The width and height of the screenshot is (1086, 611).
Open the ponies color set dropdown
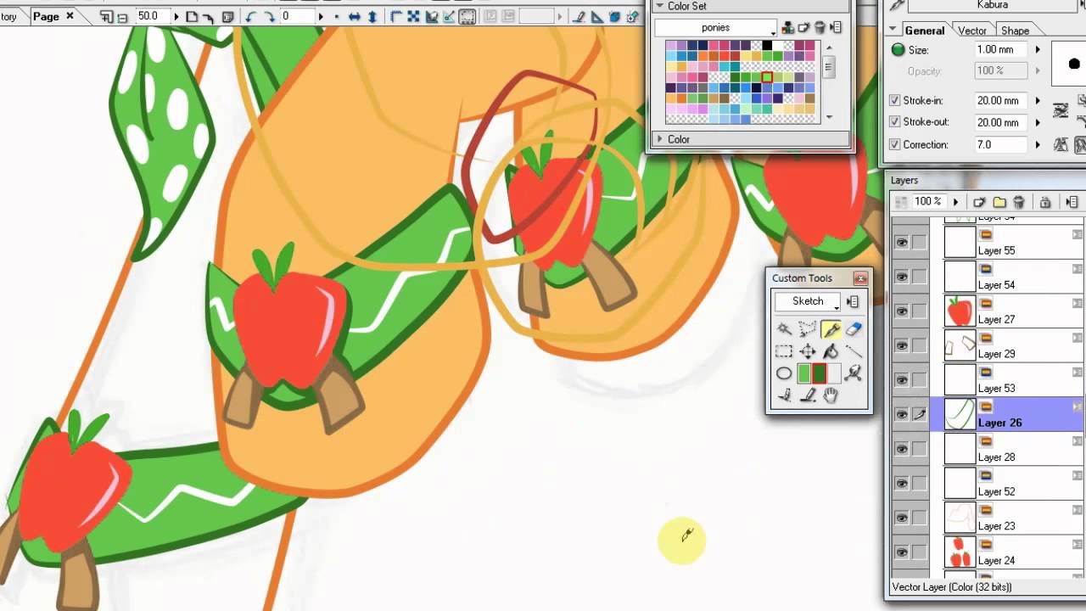716,28
